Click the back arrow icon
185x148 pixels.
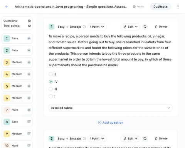click(x=7, y=7)
